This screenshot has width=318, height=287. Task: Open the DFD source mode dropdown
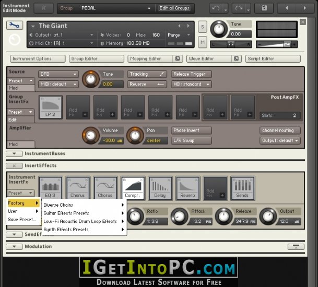tap(58, 74)
